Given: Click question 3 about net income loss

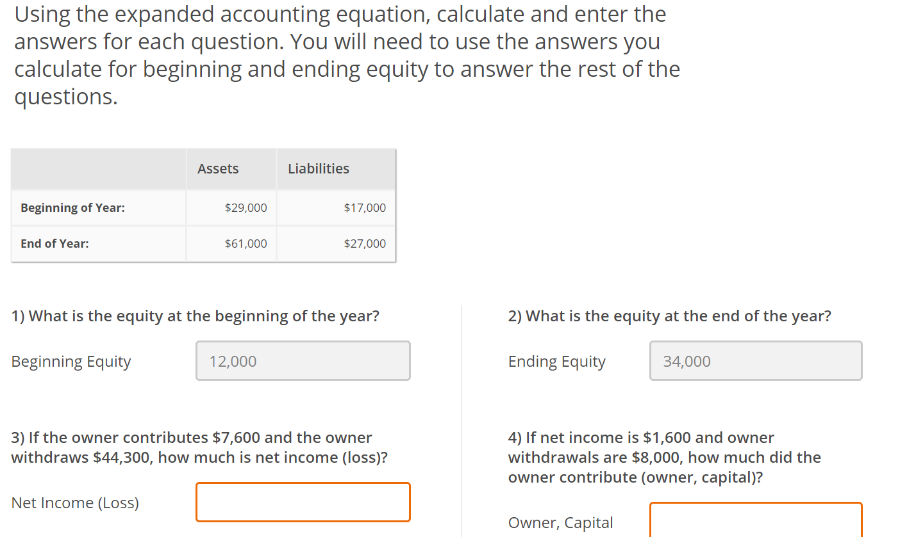Looking at the screenshot, I should 191,447.
